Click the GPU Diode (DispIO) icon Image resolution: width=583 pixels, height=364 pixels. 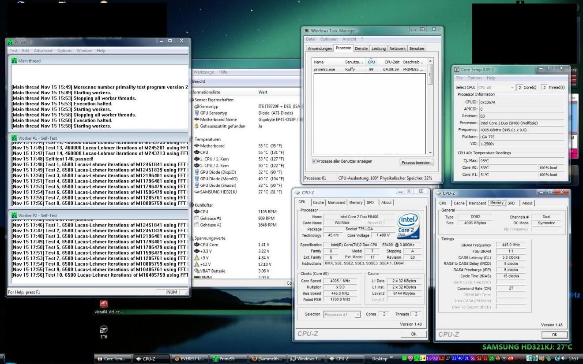pyautogui.click(x=197, y=172)
